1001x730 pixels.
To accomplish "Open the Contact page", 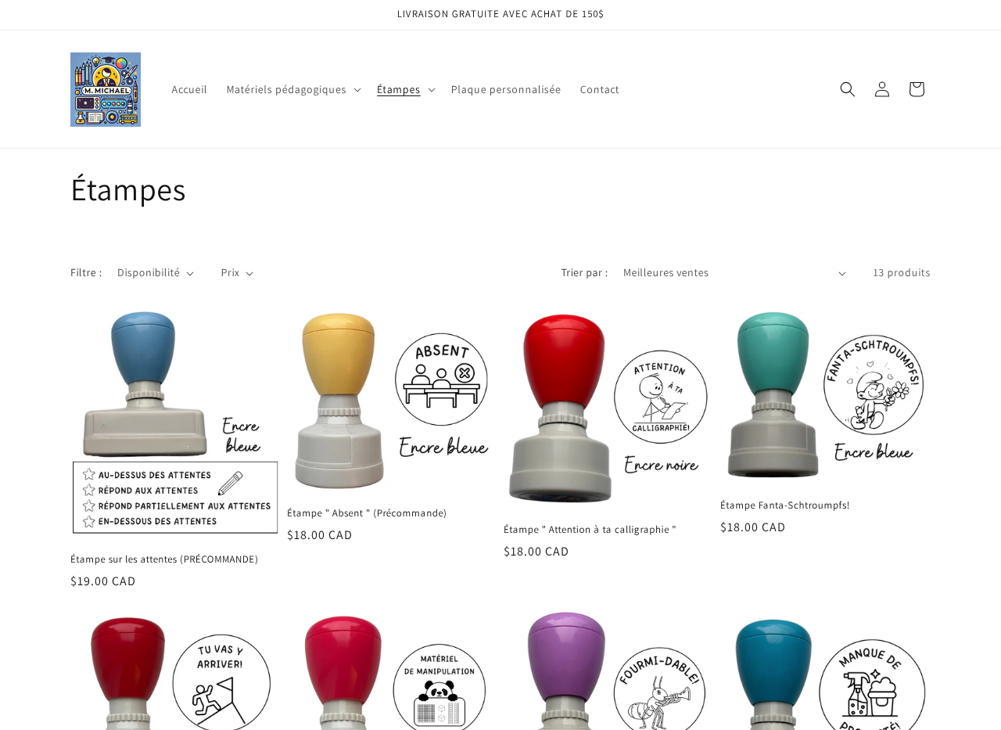I will pos(600,89).
